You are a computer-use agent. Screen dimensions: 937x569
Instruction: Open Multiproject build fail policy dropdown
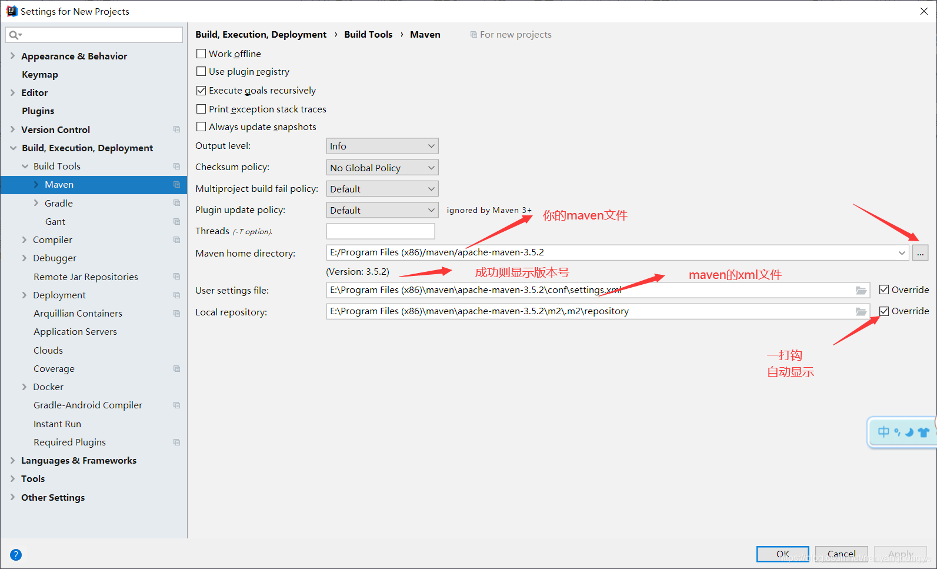pos(382,189)
